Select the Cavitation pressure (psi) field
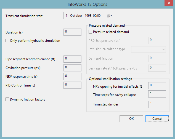This screenshot has height=139, width=175. click(73, 68)
